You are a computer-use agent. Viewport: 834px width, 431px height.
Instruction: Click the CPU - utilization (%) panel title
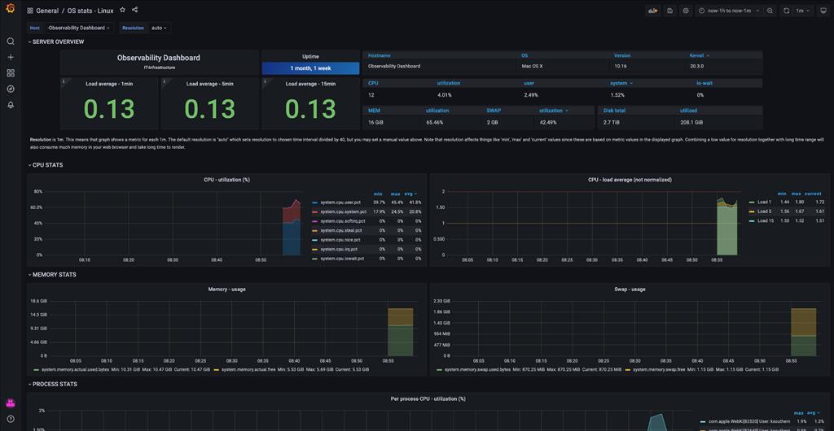226,180
